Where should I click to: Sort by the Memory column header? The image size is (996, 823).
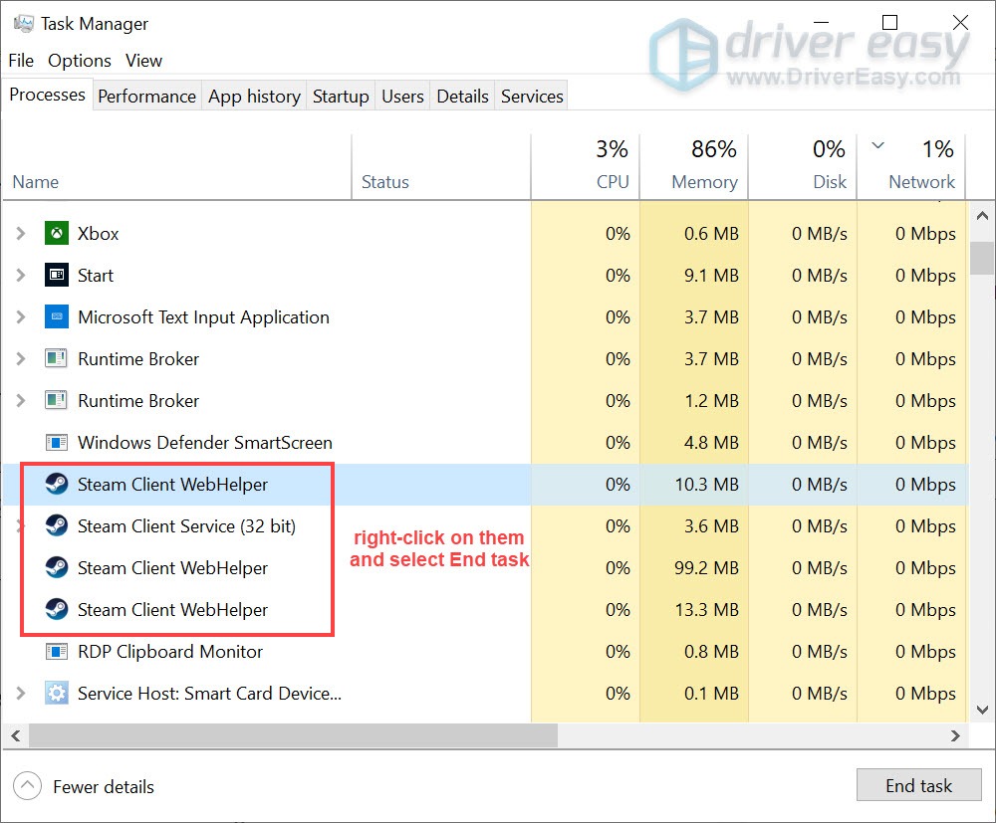[x=693, y=167]
